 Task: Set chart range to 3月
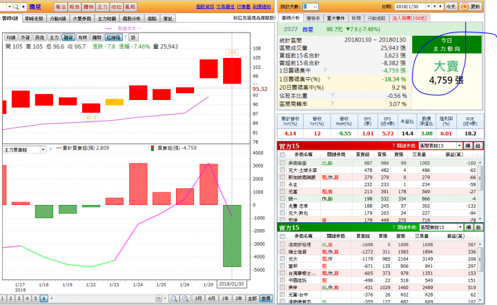click(x=198, y=298)
